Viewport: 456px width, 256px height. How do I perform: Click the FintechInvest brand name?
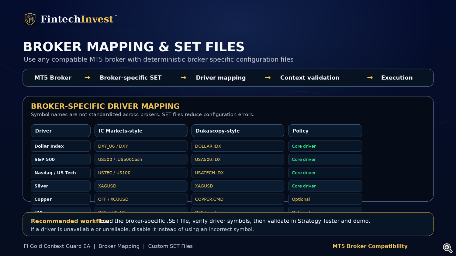click(x=77, y=19)
